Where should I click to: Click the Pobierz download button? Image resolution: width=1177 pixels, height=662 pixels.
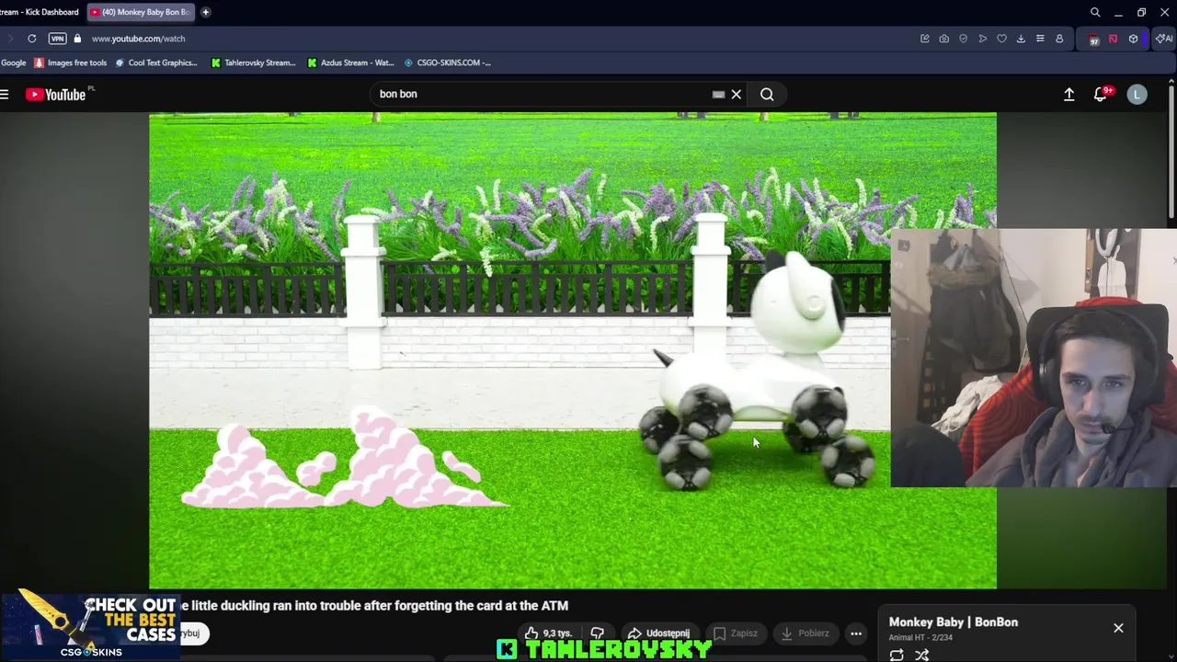[x=805, y=633]
